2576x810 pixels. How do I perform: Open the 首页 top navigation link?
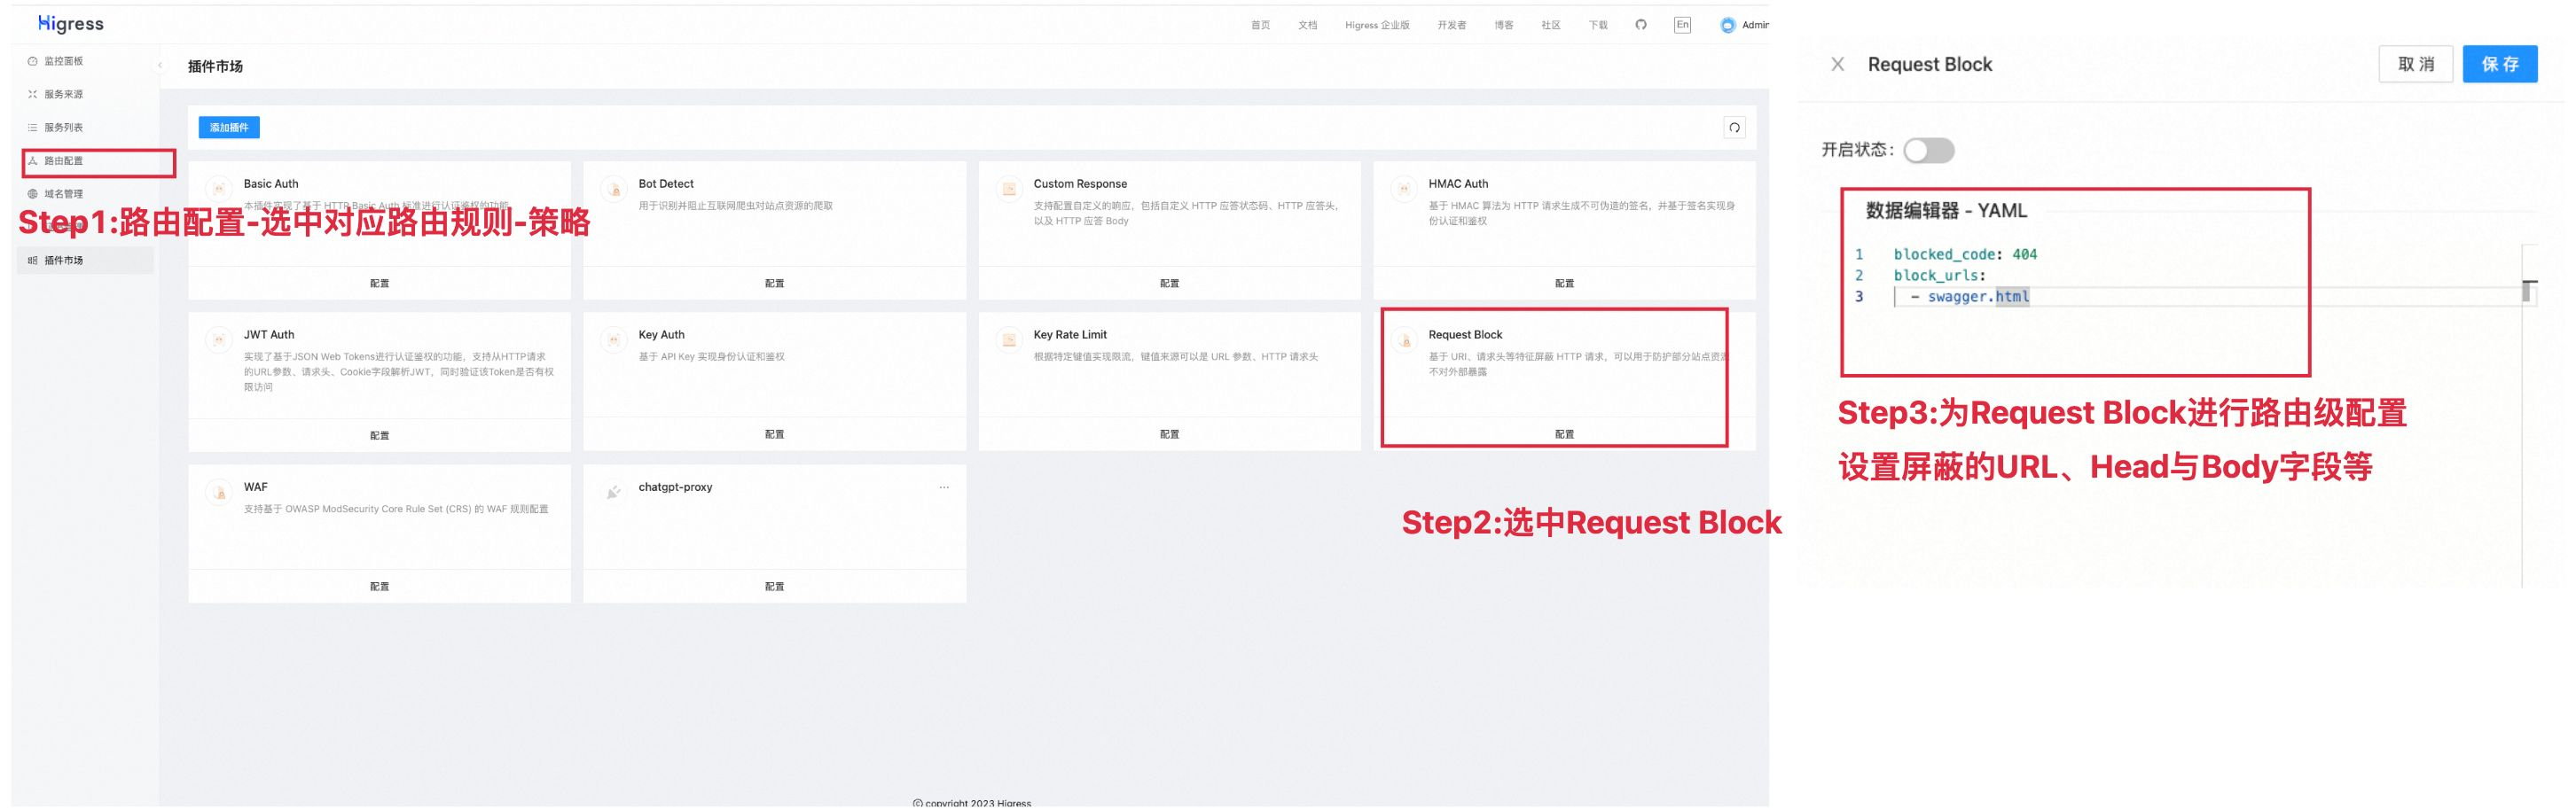[1260, 25]
